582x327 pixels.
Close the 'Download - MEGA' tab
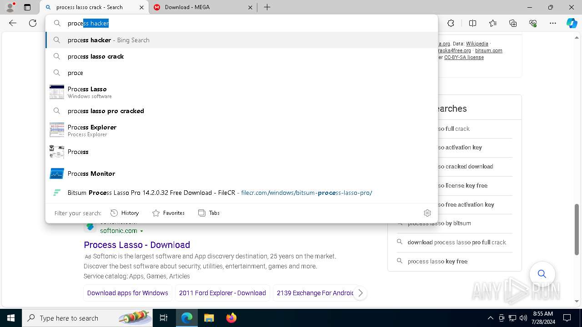pyautogui.click(x=251, y=7)
